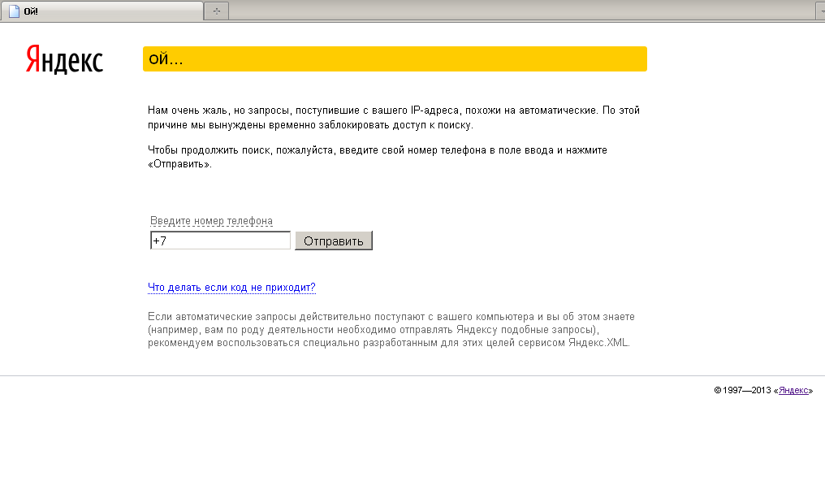The image size is (825, 481).
Task: Open a new tab with the plus button
Action: point(216,11)
